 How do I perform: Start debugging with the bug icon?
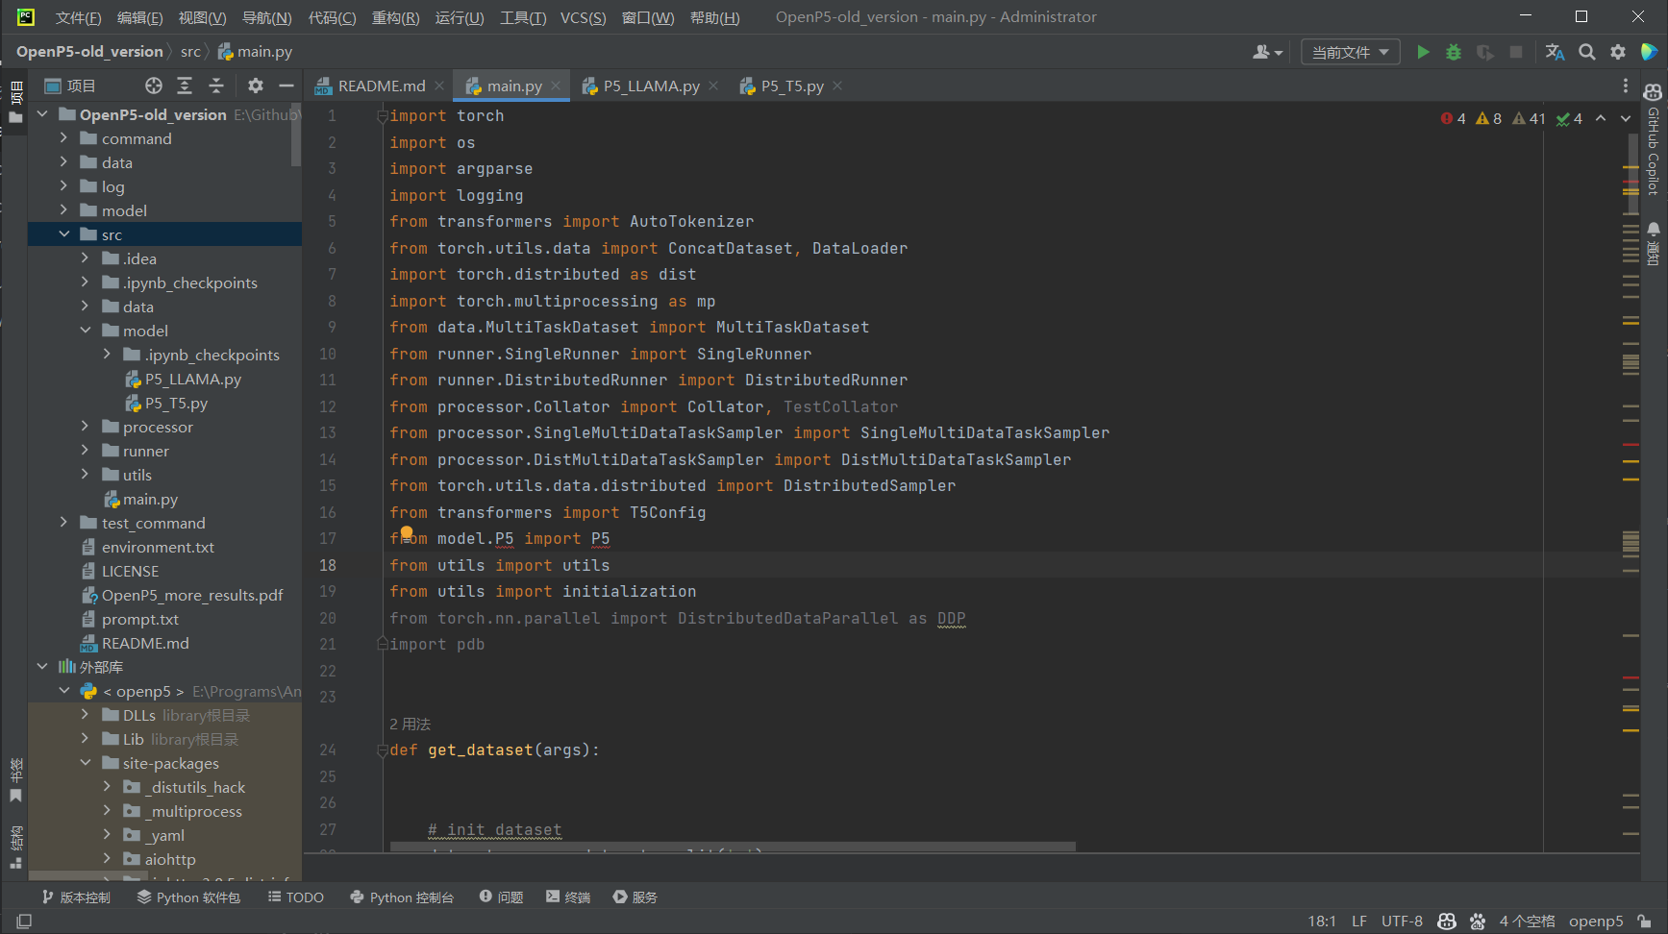(1454, 52)
